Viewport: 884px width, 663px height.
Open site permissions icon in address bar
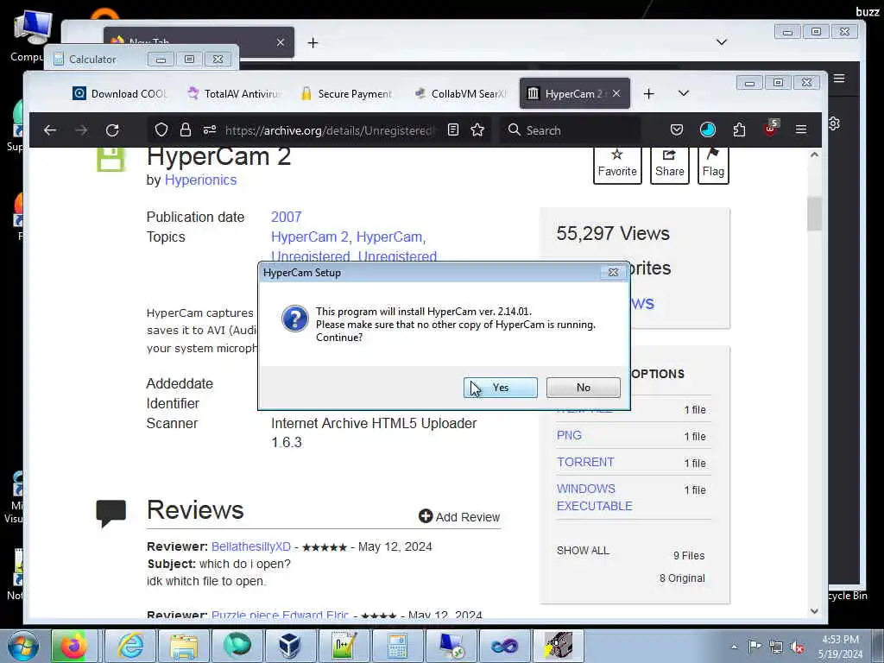pos(210,130)
